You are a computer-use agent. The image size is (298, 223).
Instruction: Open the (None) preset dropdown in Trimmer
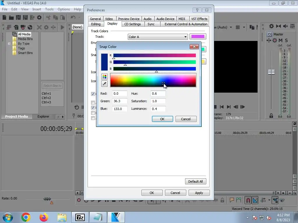78,27
